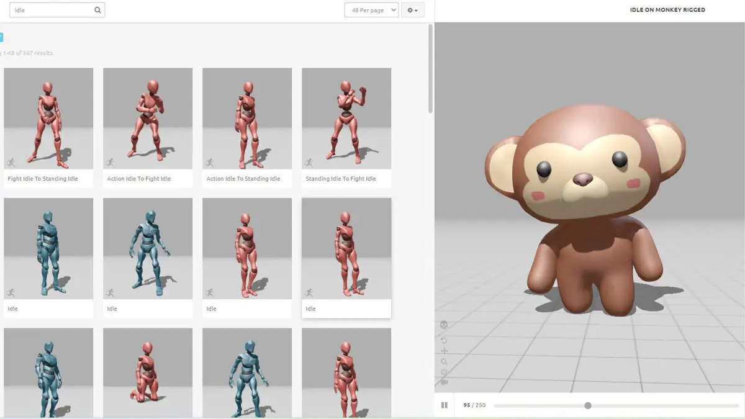Open the gear settings dropdown

point(413,10)
